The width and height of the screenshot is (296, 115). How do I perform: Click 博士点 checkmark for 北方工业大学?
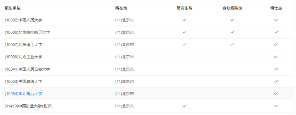[x=276, y=57]
